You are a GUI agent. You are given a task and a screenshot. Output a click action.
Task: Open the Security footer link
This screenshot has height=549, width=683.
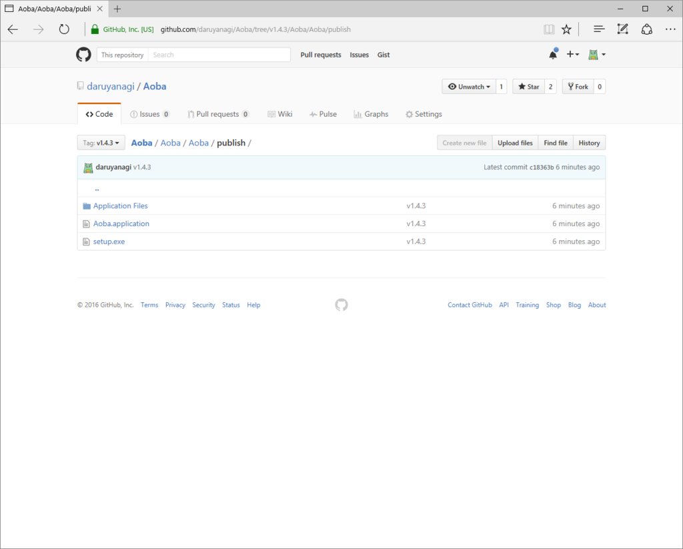click(204, 305)
